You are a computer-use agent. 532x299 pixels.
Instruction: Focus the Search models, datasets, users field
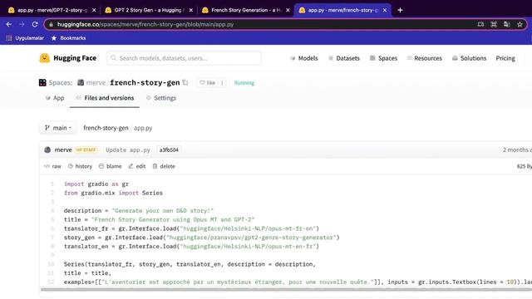184,58
